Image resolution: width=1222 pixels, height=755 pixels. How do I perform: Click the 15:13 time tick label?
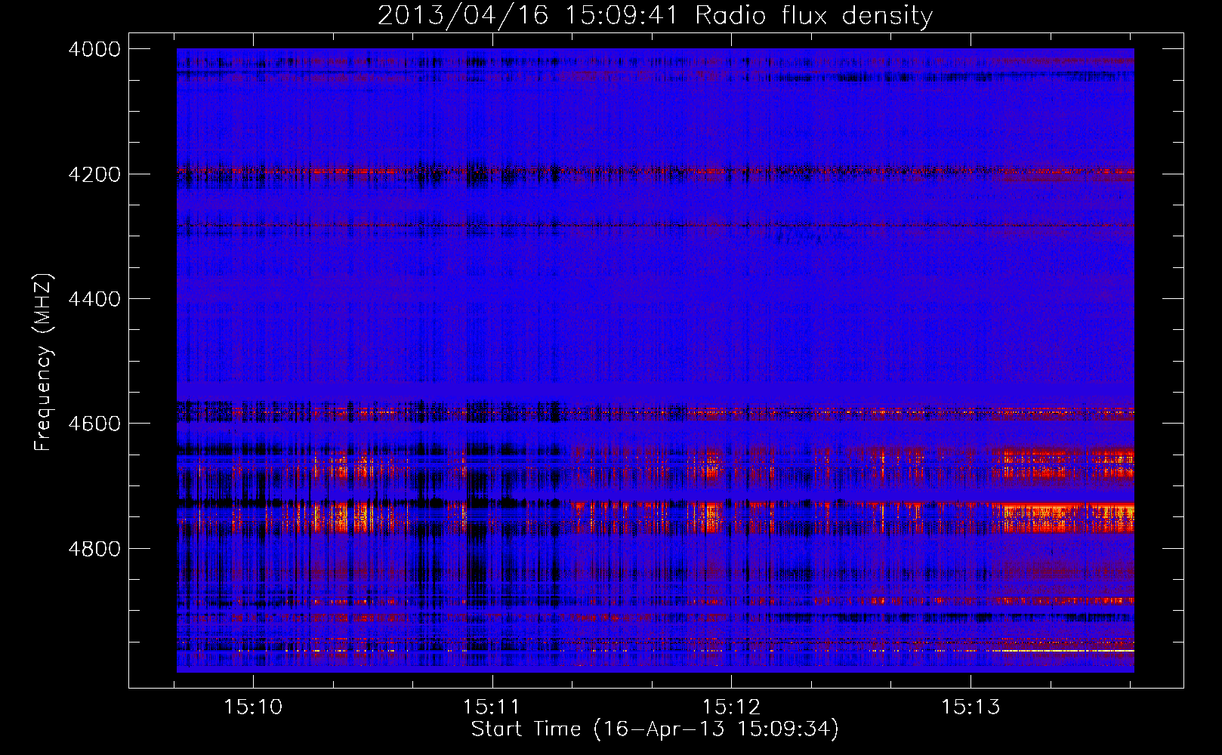coord(971,707)
